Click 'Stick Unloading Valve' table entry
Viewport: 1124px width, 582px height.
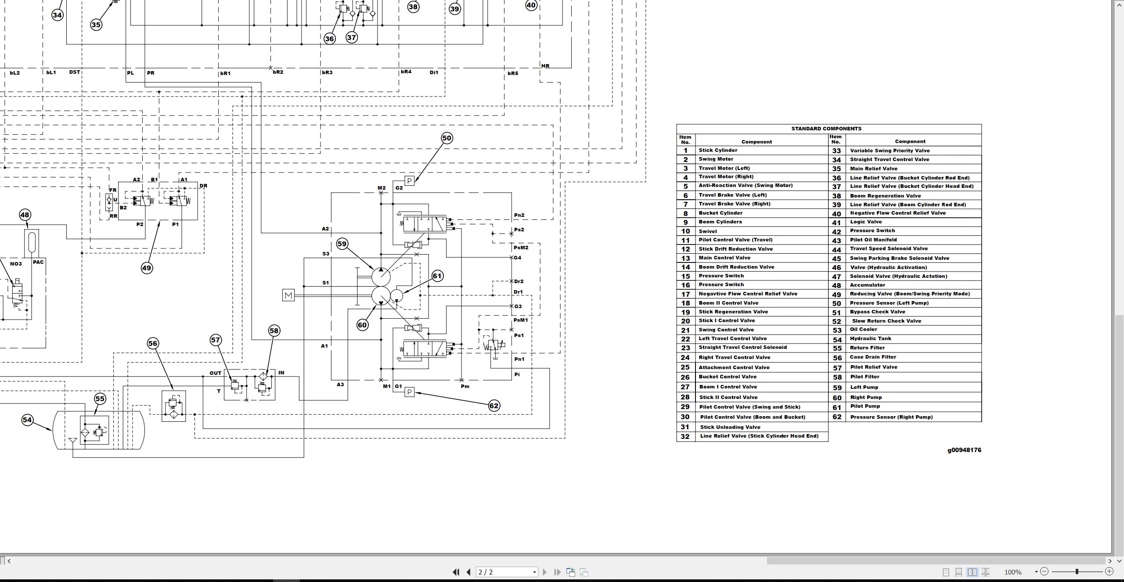click(x=730, y=427)
